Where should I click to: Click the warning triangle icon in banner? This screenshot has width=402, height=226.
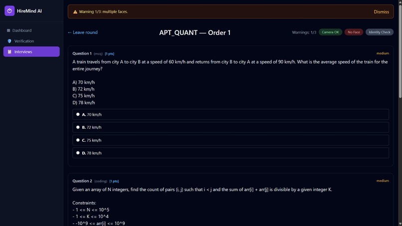[x=75, y=12]
